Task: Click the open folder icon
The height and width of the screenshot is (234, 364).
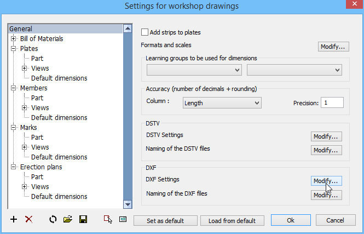Action: [67, 219]
